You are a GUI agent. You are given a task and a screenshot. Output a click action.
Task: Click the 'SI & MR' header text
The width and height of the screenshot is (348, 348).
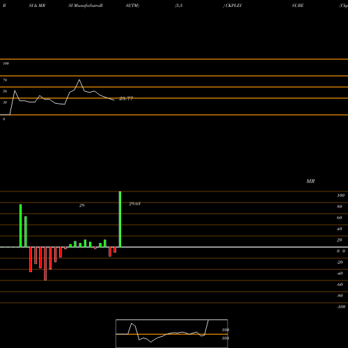tap(37, 6)
